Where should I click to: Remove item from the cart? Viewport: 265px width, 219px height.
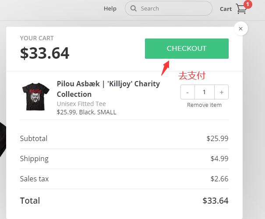pyautogui.click(x=204, y=105)
